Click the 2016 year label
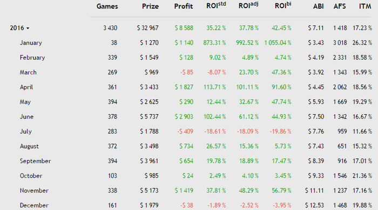Viewport: 378px width, 210px height. pos(17,28)
